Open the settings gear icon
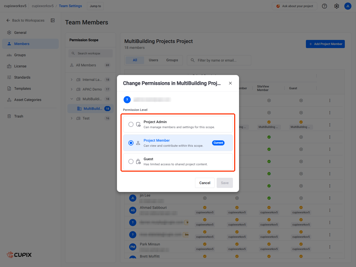Viewport: 356px width, 267px height. (337, 6)
